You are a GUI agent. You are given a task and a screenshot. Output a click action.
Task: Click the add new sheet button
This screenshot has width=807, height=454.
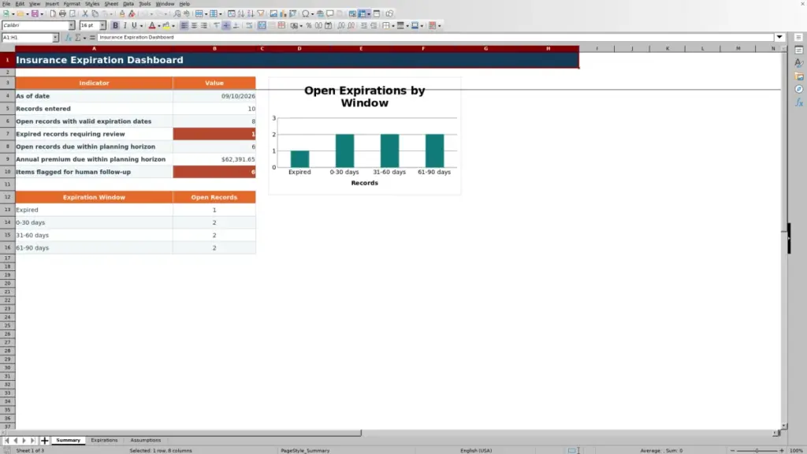(x=45, y=441)
